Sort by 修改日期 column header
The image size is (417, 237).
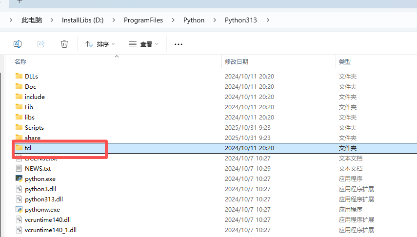[237, 62]
